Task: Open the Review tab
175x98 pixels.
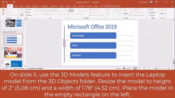Action: coord(68,6)
